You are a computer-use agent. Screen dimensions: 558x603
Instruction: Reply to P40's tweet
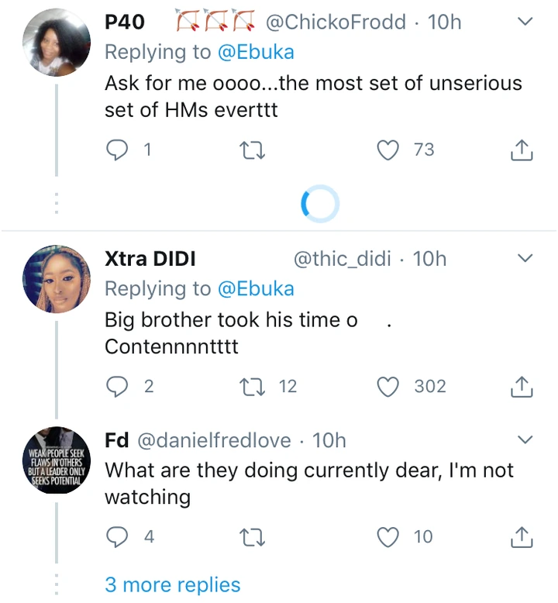(x=116, y=150)
